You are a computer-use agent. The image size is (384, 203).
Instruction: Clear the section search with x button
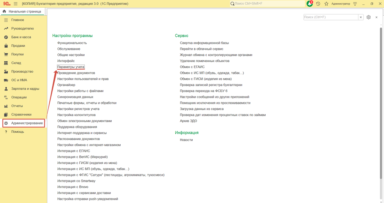(361, 17)
